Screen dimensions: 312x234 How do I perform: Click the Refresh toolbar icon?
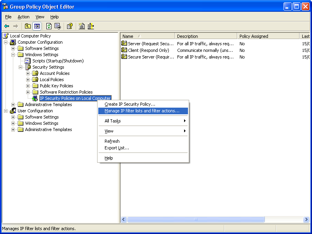tap(49, 26)
